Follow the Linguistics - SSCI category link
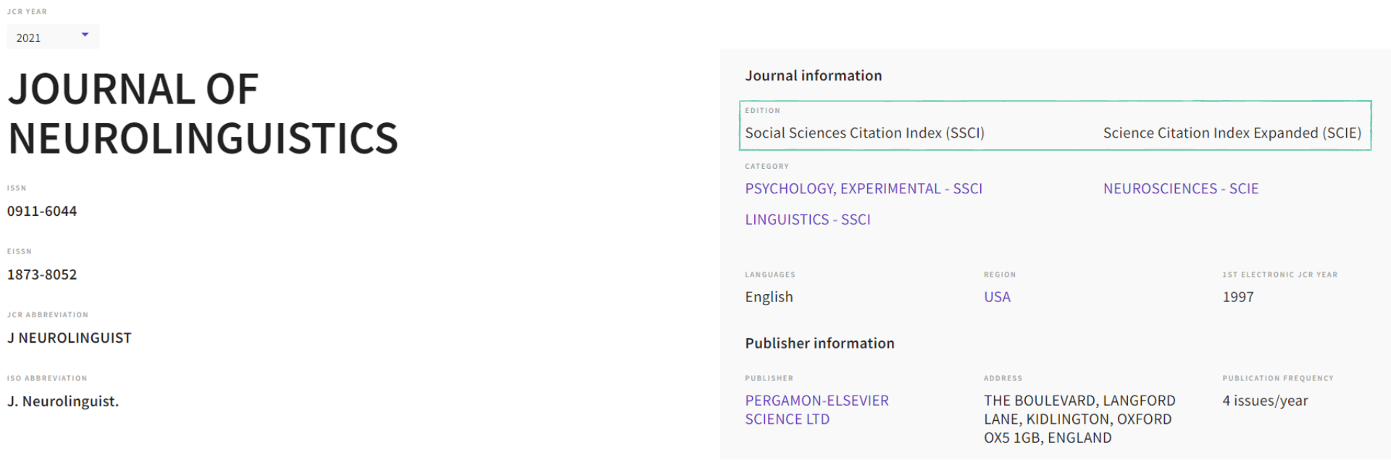Viewport: 1391px width, 460px height. [808, 219]
